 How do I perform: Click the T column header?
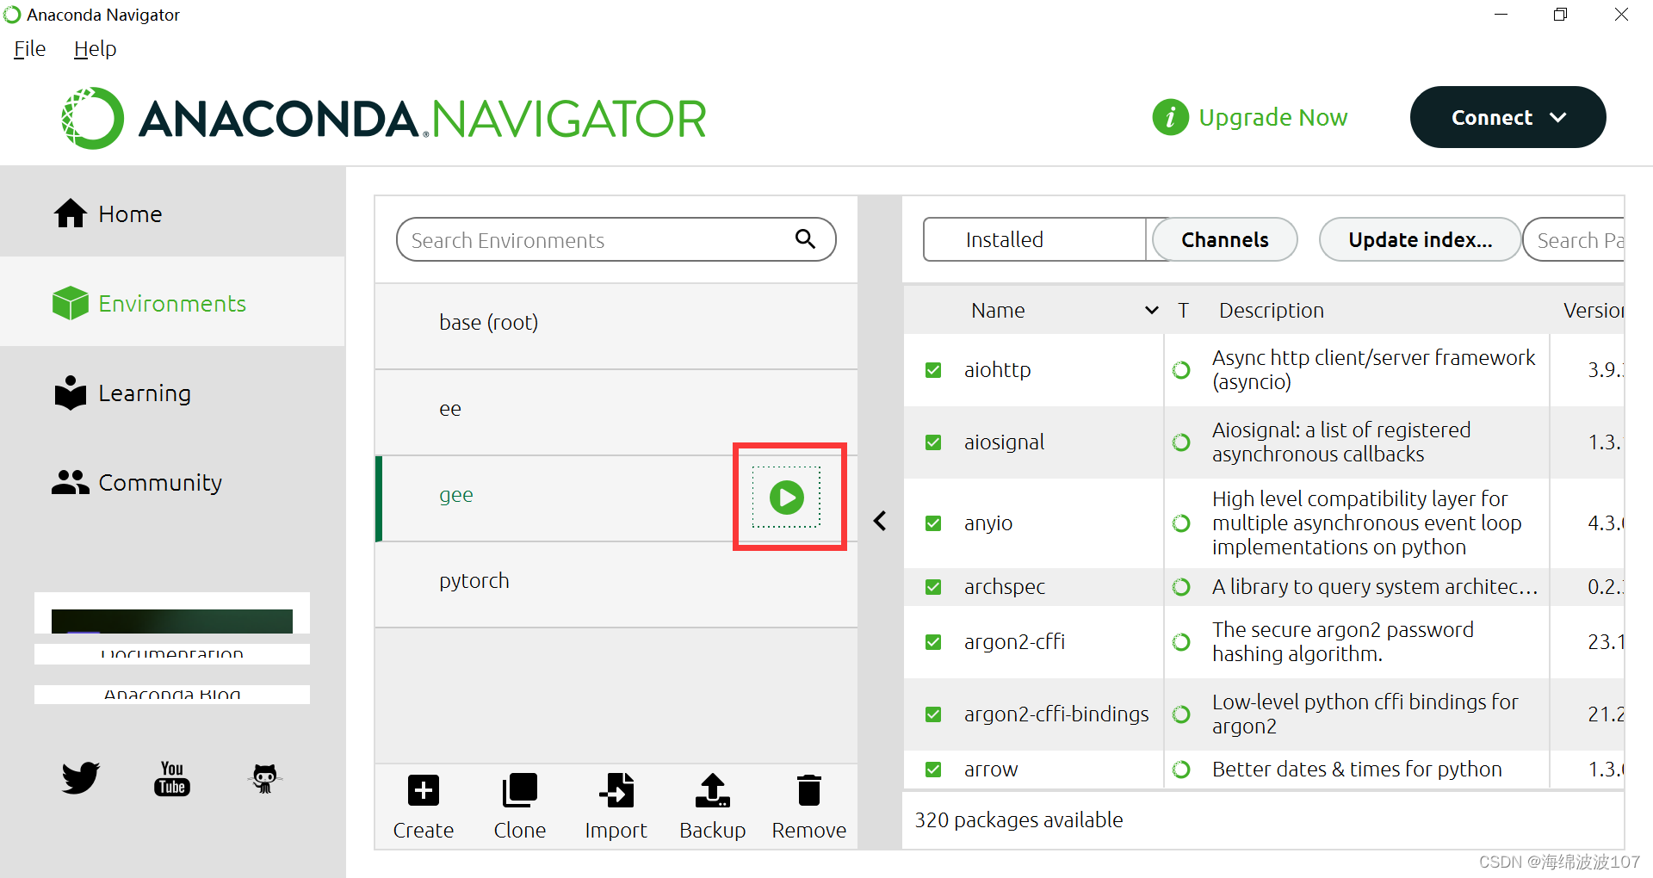[1184, 310]
